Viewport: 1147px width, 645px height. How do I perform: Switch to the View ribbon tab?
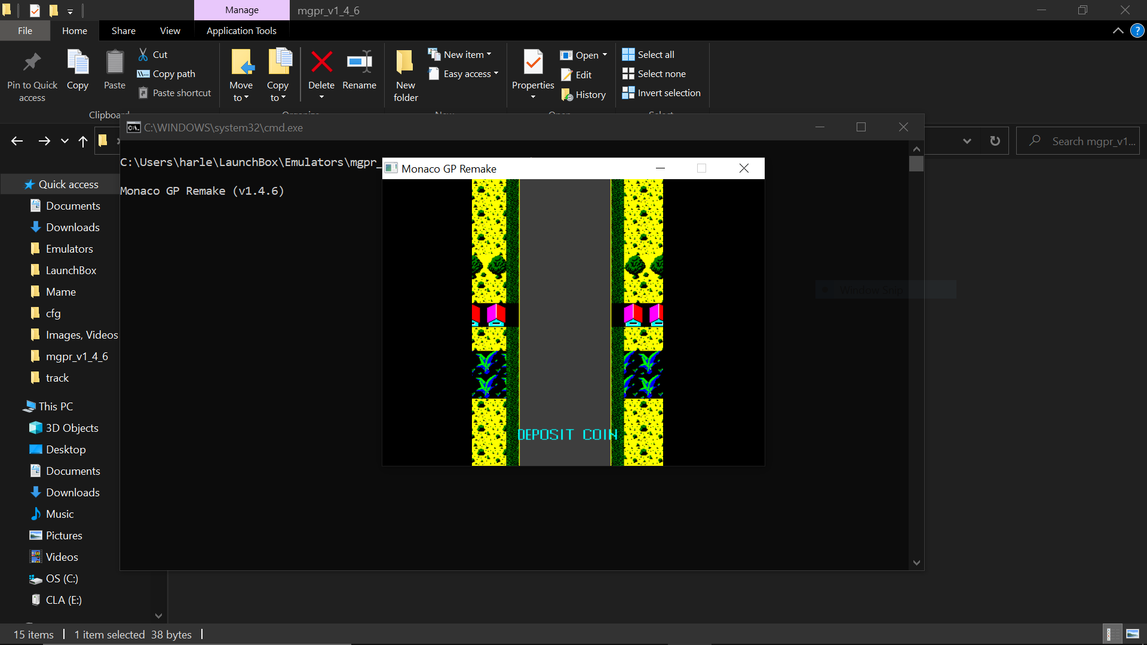170,30
